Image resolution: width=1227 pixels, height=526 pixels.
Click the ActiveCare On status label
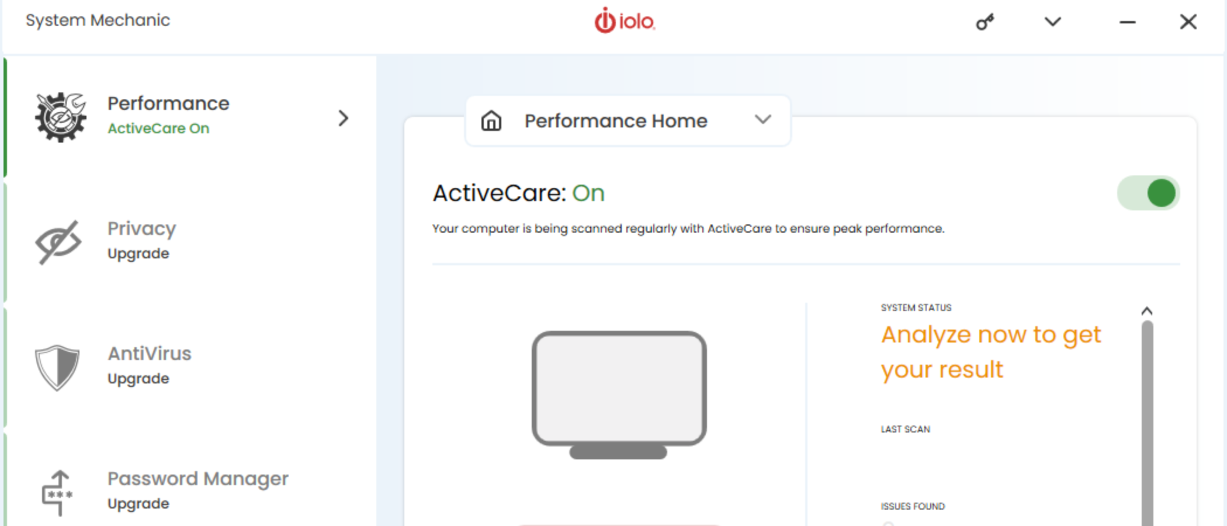pos(158,129)
